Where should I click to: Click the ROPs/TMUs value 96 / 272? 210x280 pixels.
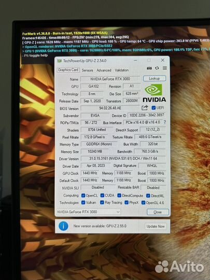point(91,122)
